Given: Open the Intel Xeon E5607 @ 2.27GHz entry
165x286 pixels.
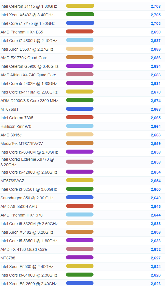Looking at the screenshot, I should click(27, 49).
